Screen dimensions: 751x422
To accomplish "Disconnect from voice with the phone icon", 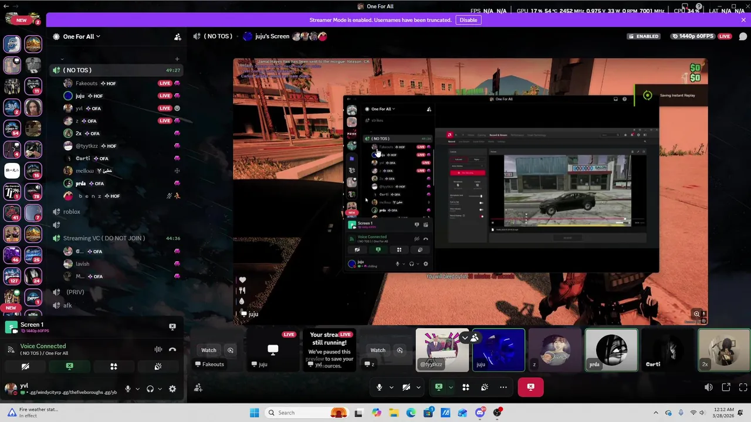I will (x=172, y=349).
